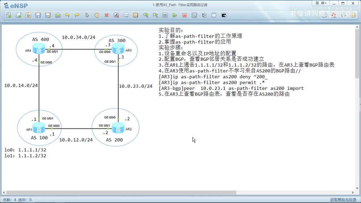Toggle show-all-interfaces tree icon
The width and height of the screenshot is (361, 203).
204,15
